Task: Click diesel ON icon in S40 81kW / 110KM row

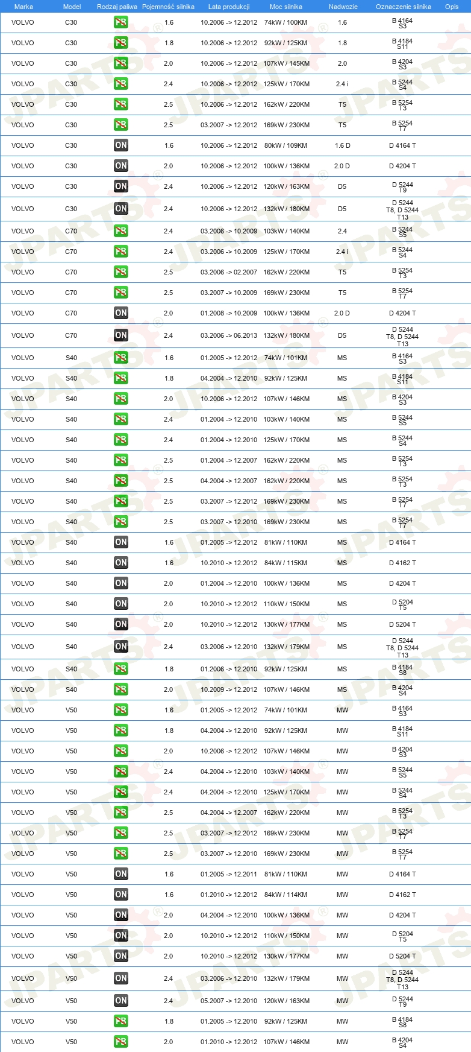Action: 121,542
